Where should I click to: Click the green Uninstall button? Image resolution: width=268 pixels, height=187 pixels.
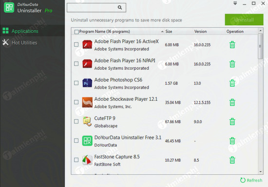click(x=244, y=20)
